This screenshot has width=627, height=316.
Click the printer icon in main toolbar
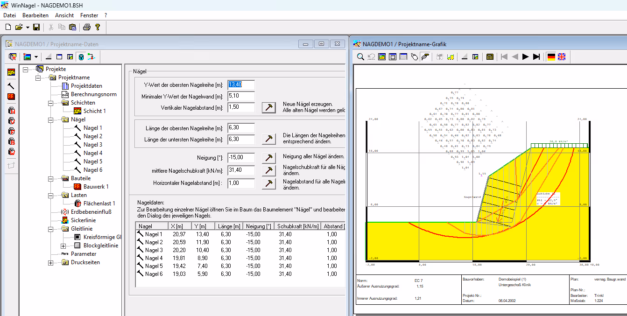pos(86,27)
